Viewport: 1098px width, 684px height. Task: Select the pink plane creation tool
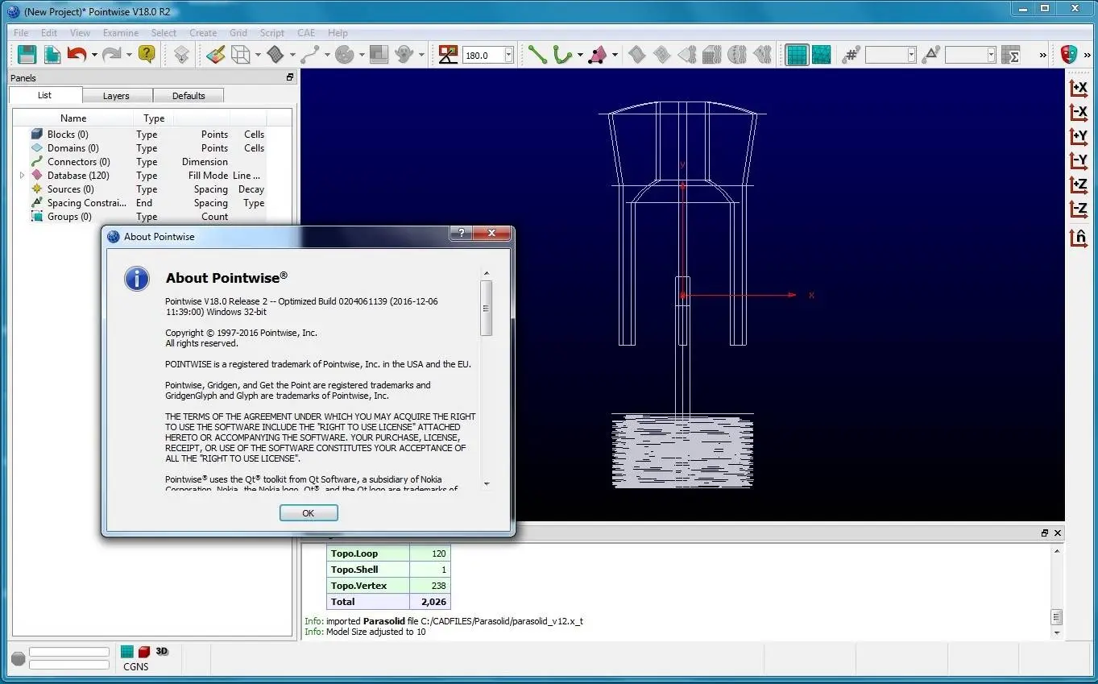click(x=598, y=55)
